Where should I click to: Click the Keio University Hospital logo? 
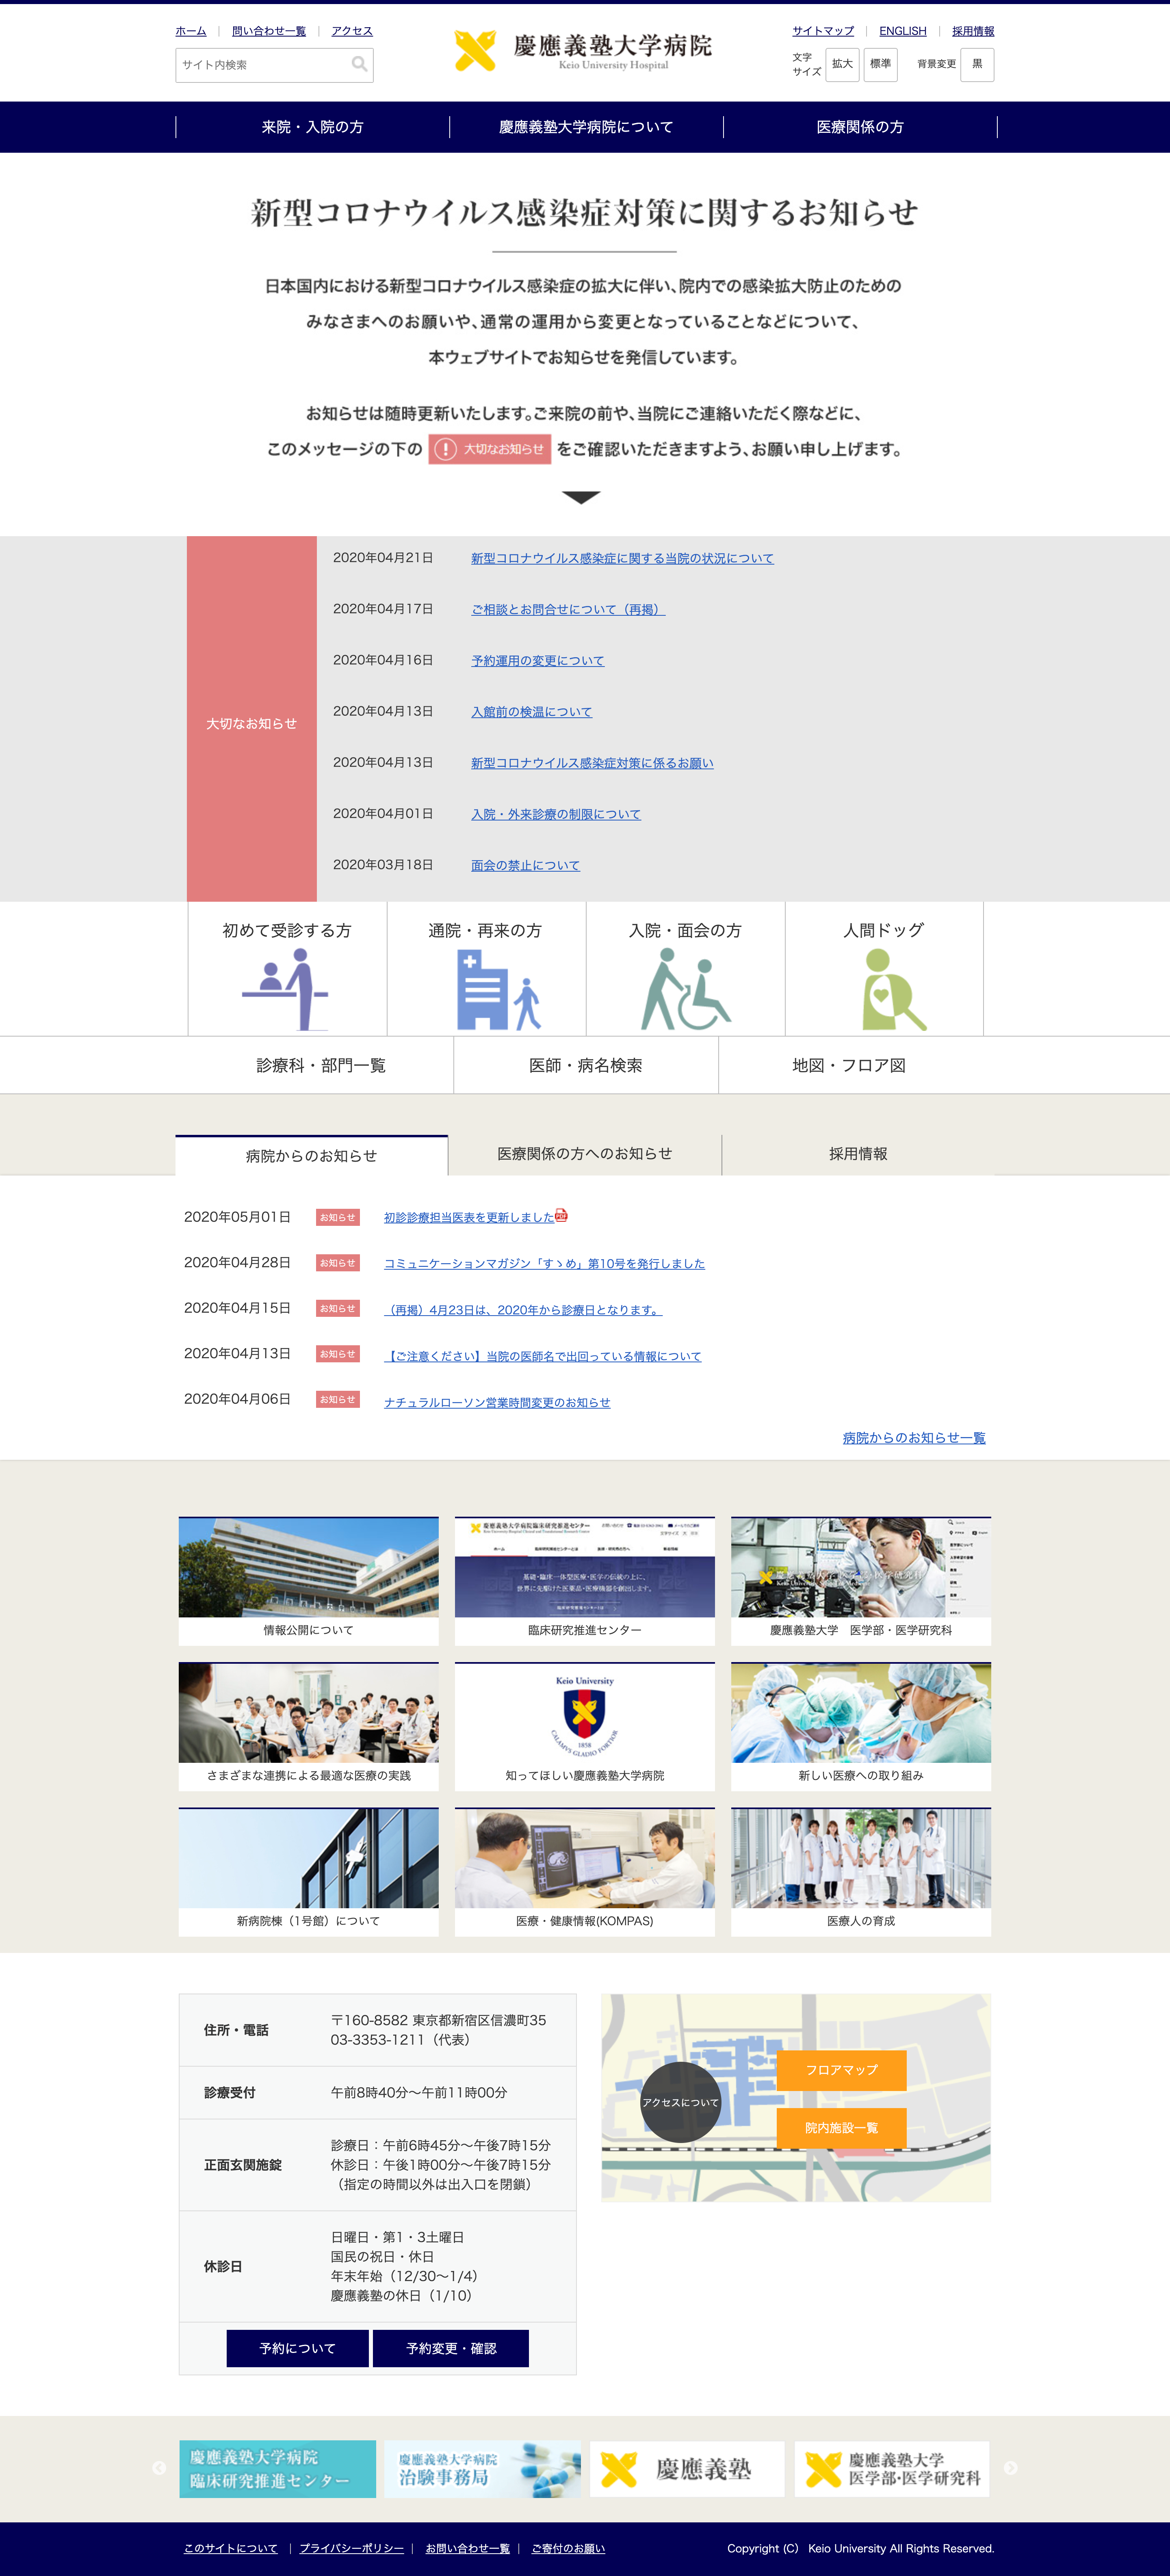click(583, 51)
